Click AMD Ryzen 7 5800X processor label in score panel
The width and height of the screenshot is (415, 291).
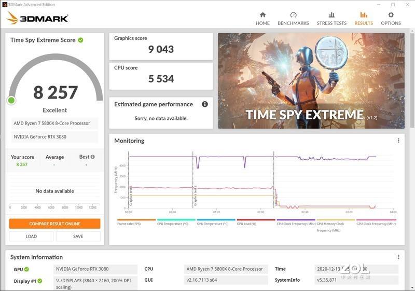[54, 123]
